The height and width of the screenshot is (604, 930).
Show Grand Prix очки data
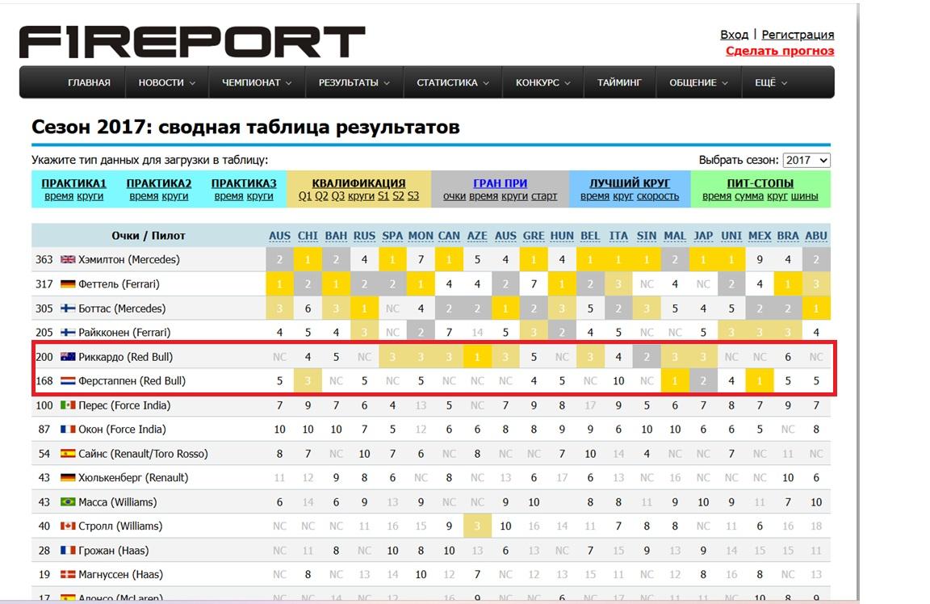[x=455, y=196]
